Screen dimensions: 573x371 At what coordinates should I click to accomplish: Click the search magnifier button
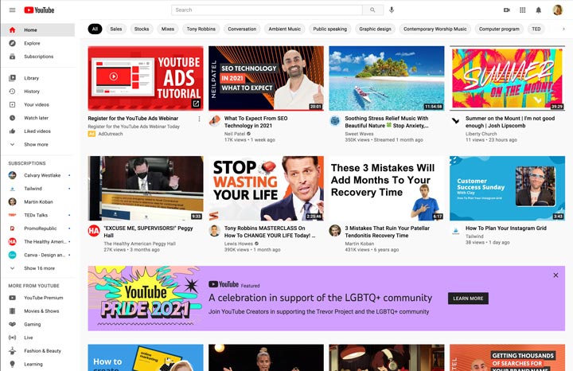[x=372, y=10]
